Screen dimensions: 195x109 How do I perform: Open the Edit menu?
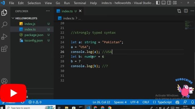click(21, 3)
